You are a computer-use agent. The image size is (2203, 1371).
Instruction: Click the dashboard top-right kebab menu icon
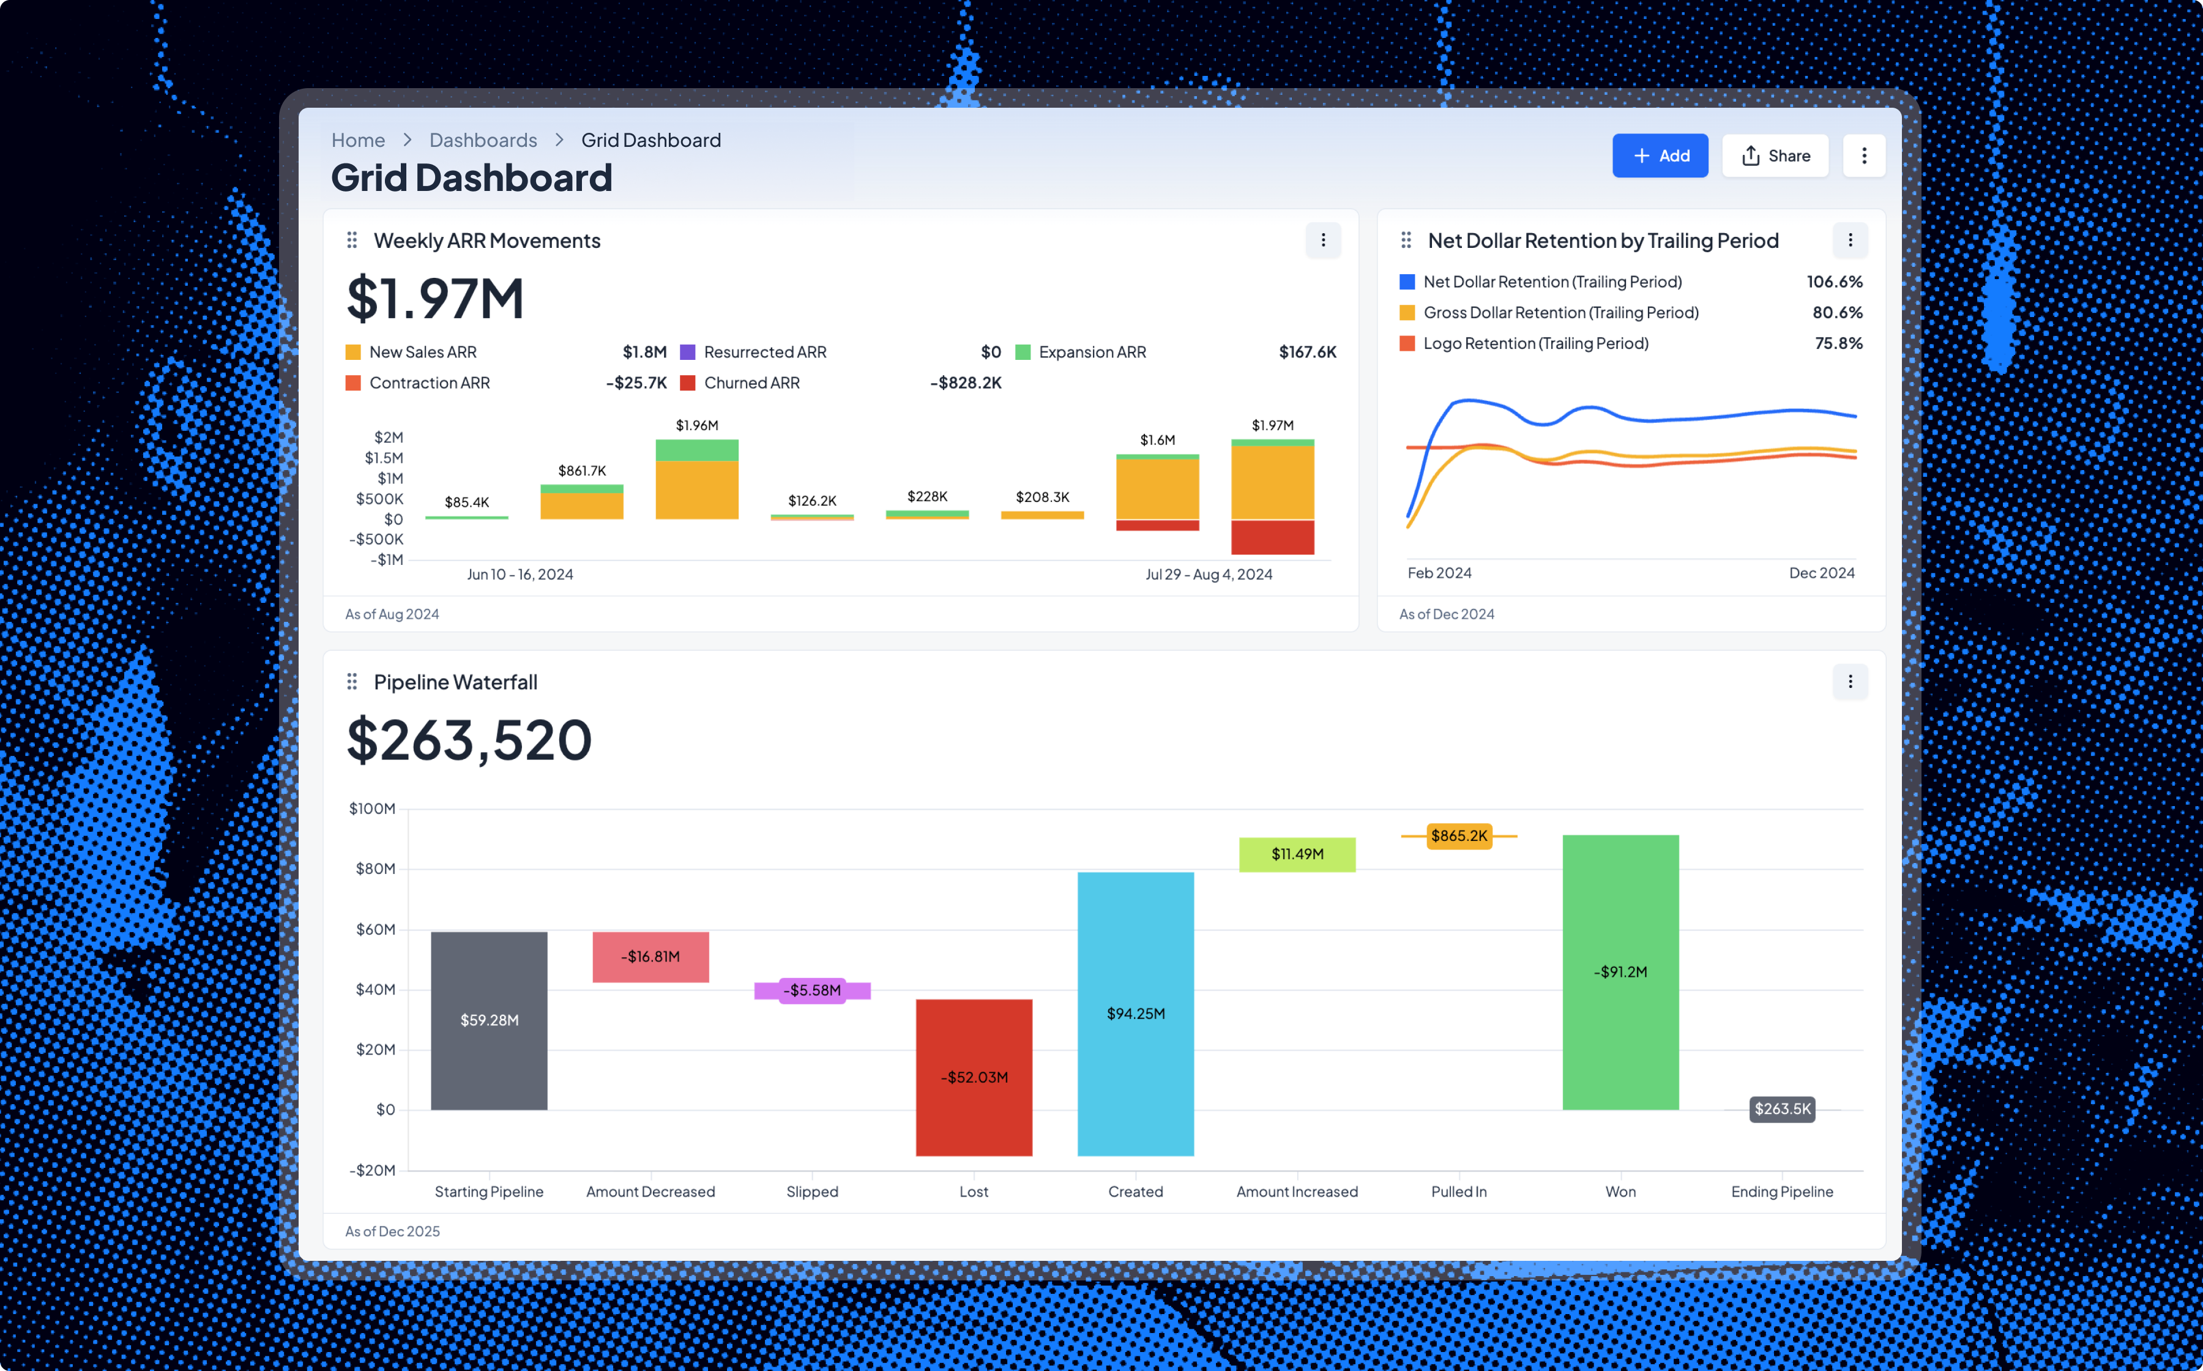click(1864, 156)
